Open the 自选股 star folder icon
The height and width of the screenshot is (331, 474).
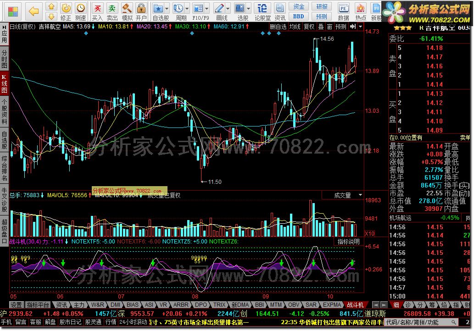[158, 8]
